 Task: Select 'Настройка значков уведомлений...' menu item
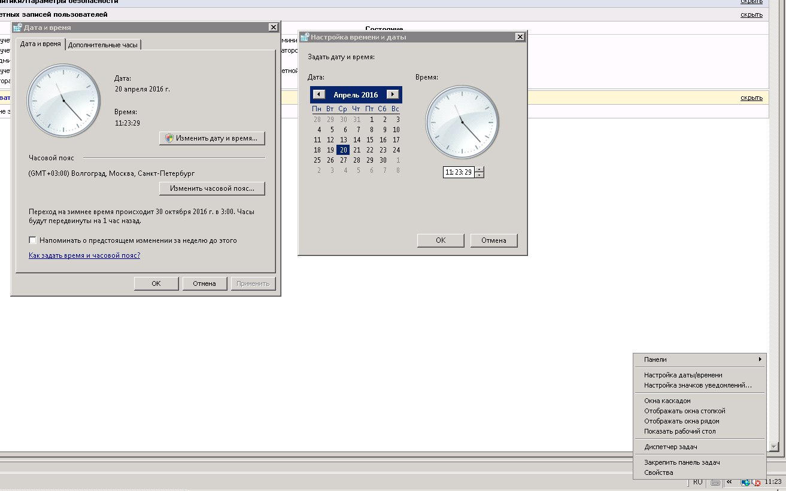click(699, 385)
